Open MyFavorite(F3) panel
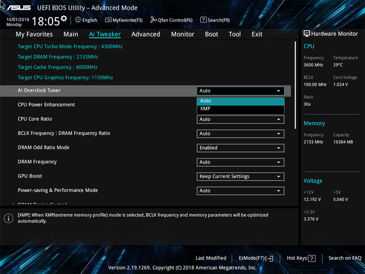This screenshot has height=274, width=365. [x=124, y=20]
